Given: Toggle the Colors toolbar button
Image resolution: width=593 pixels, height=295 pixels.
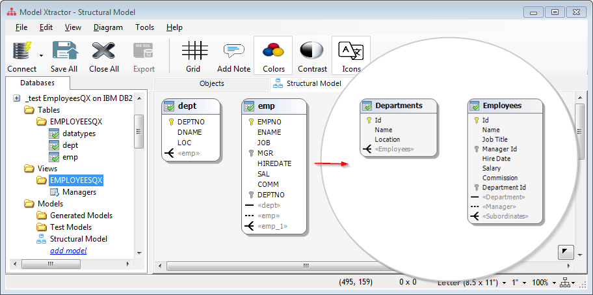Looking at the screenshot, I should (274, 55).
